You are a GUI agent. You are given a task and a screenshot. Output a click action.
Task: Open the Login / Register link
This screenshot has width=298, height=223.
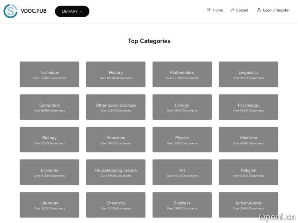(276, 10)
